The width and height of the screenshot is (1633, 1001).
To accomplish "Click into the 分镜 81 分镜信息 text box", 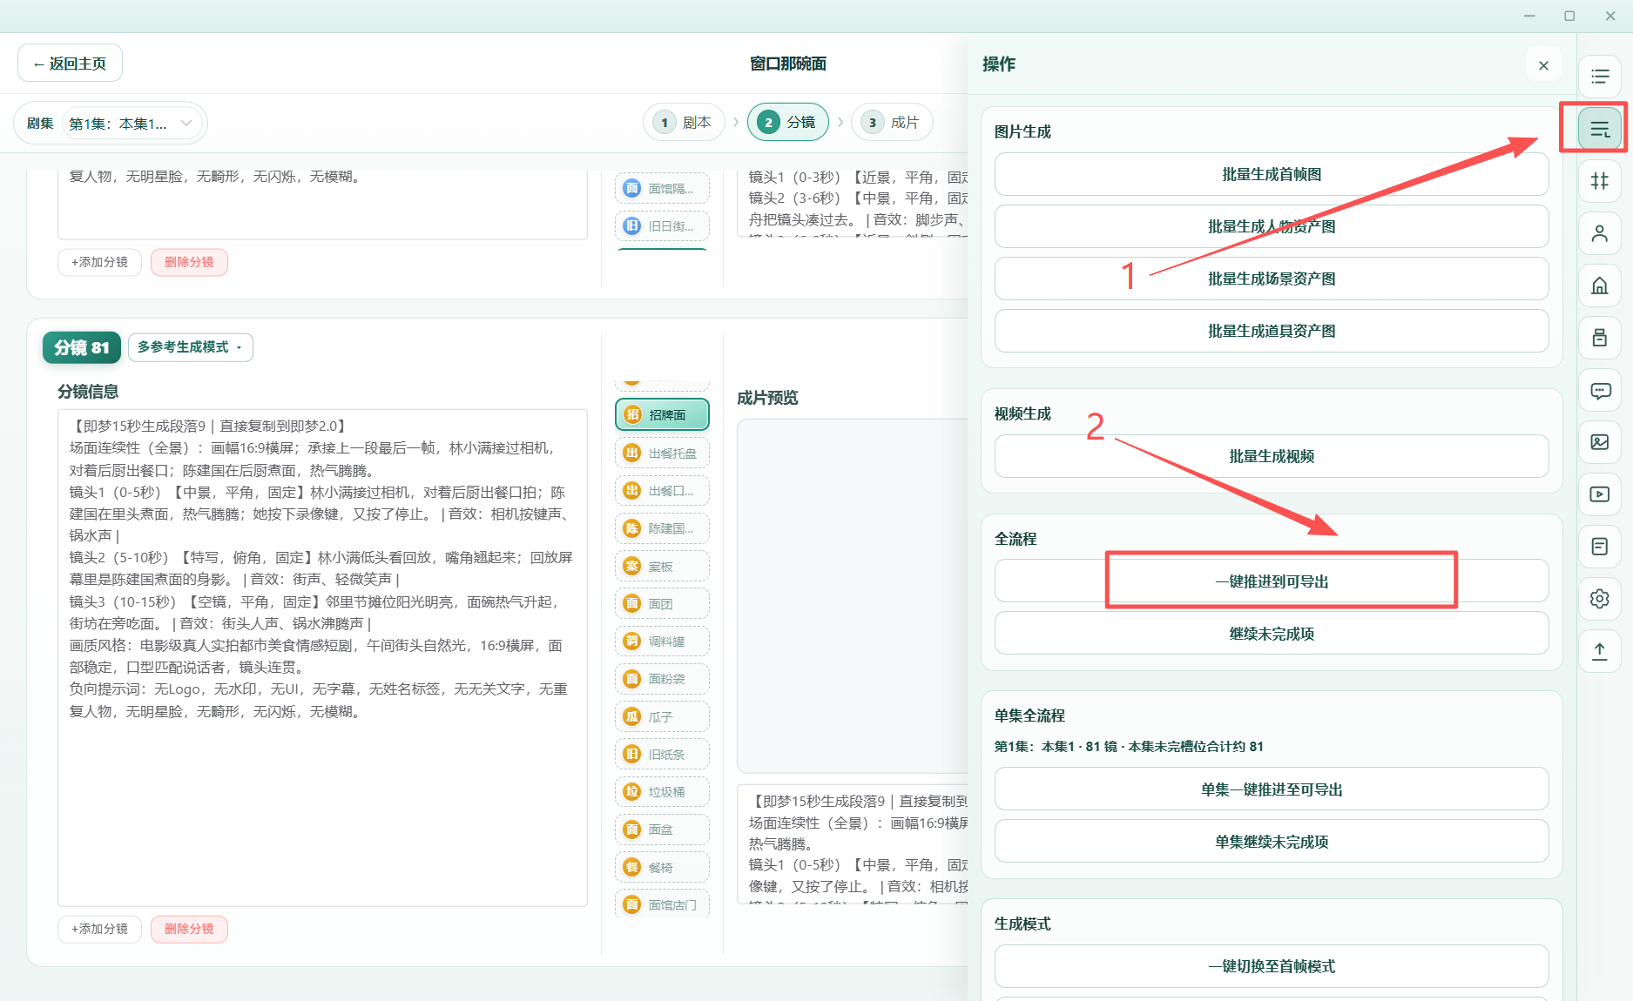I will (322, 657).
